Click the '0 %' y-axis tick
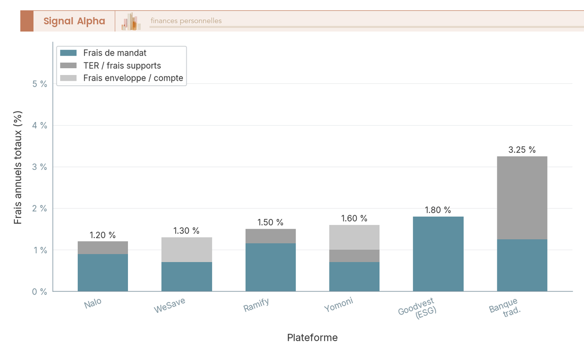Viewport: 584px width, 351px height. coord(39,292)
